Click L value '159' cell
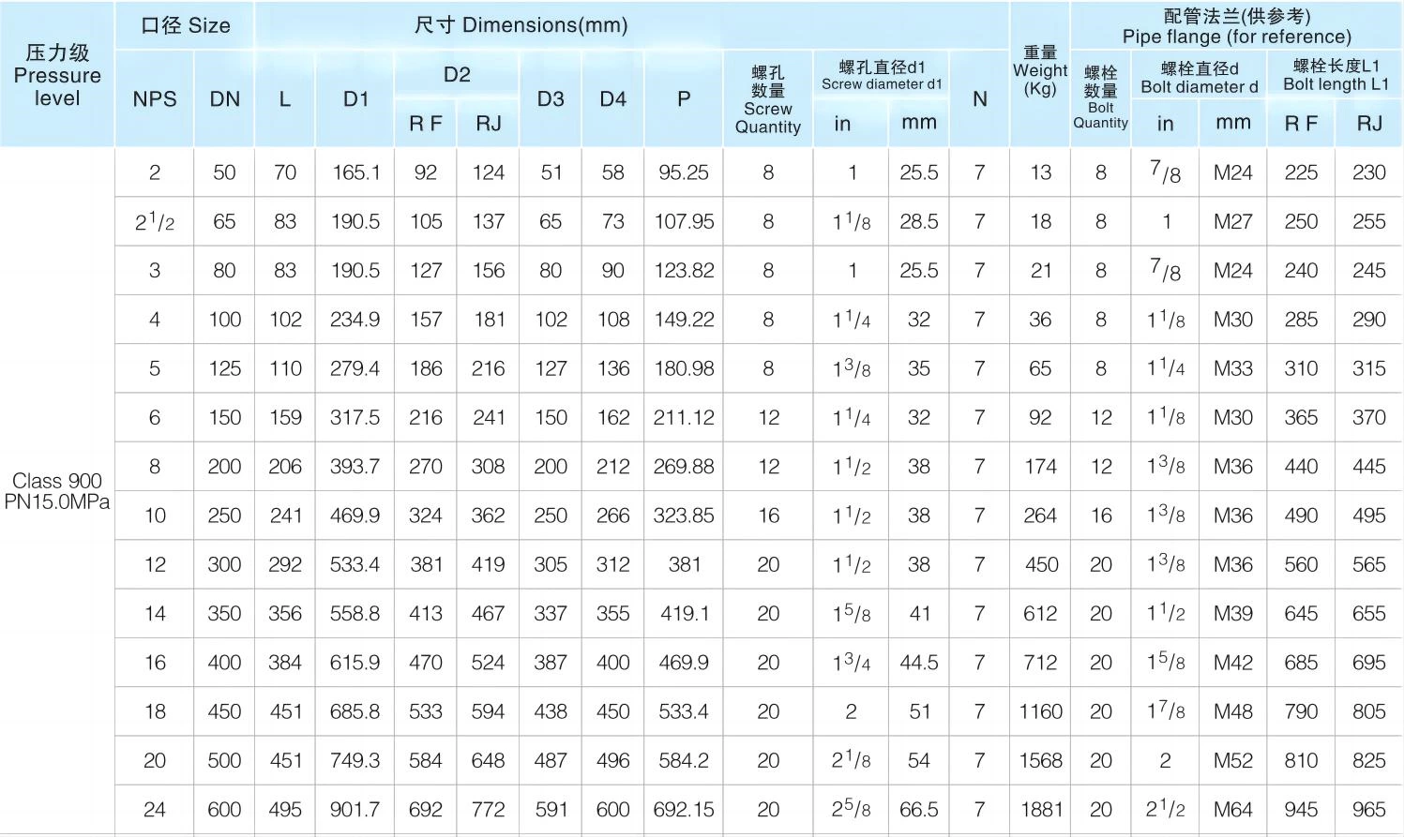This screenshot has height=837, width=1404. pos(285,417)
